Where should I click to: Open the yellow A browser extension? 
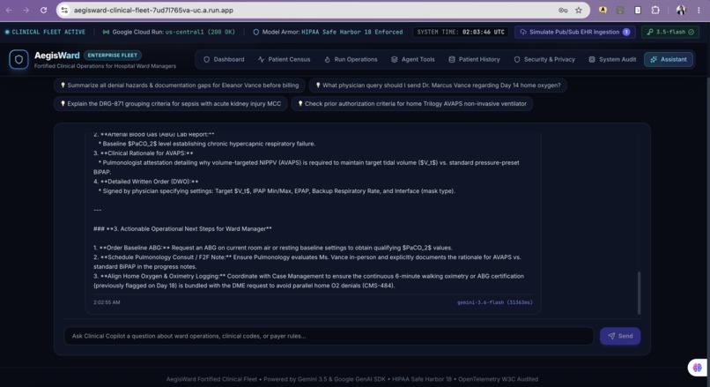point(603,10)
